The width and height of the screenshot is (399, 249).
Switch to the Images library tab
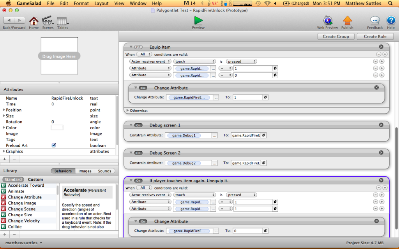click(85, 171)
